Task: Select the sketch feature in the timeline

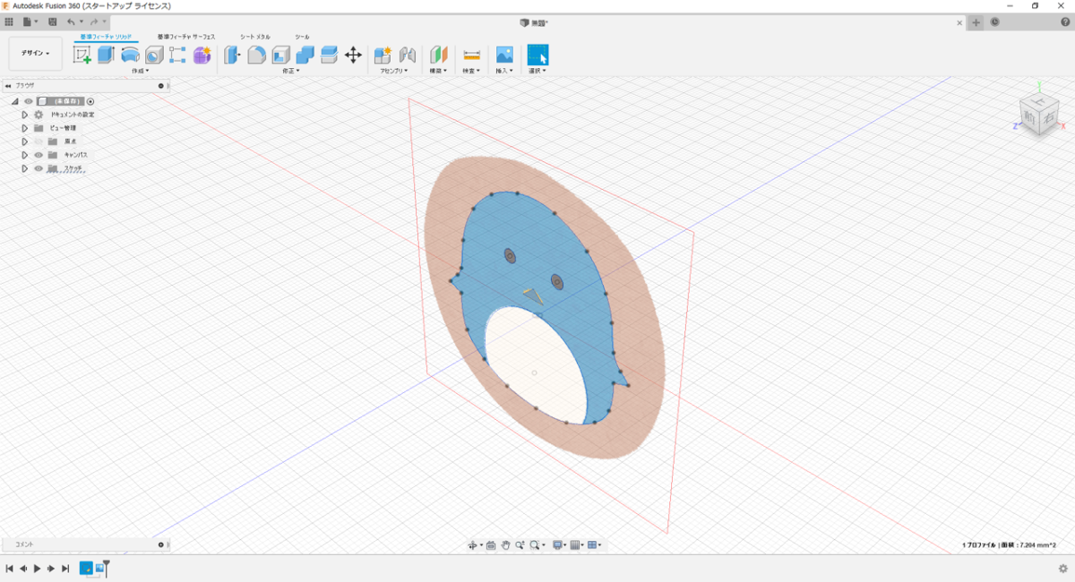Action: click(86, 568)
